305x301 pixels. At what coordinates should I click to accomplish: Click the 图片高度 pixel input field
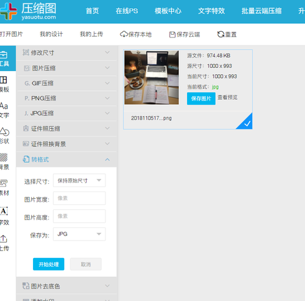click(x=79, y=216)
